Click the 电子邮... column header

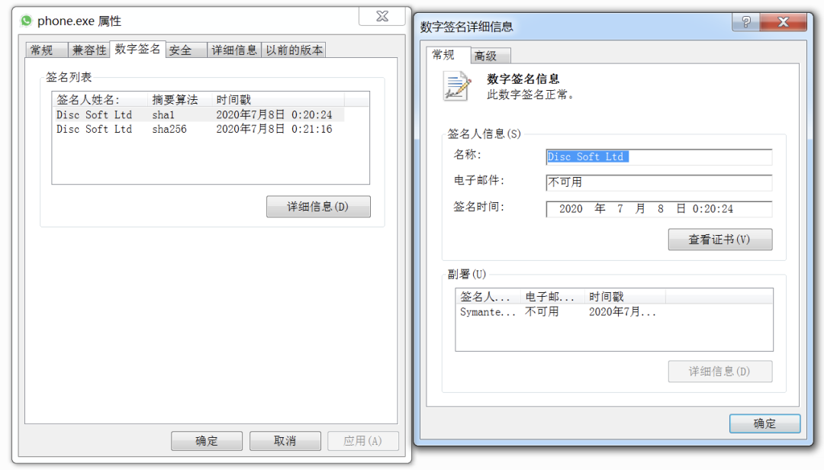coord(553,297)
